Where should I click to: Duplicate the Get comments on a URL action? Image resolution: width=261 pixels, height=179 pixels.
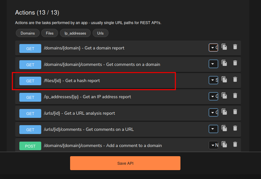[x=224, y=128]
